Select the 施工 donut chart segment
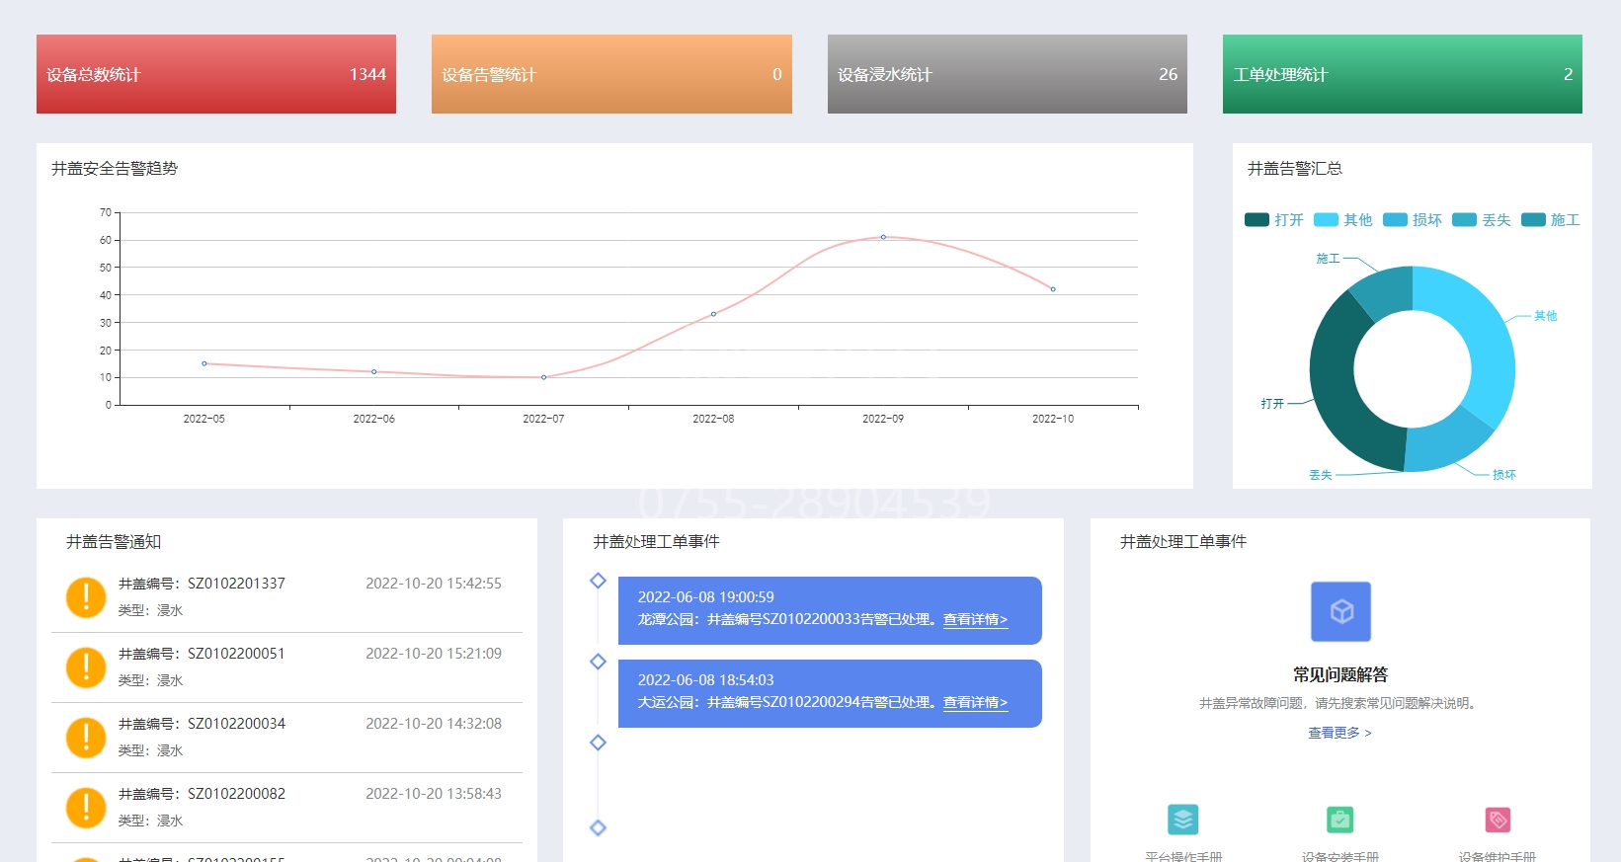 click(x=1385, y=291)
